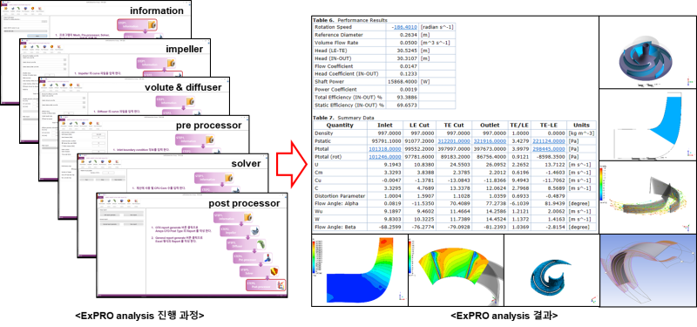The image size is (697, 327).
Task: Open Ptotal Inlet link 101318.0000
Action: pyautogui.click(x=384, y=148)
